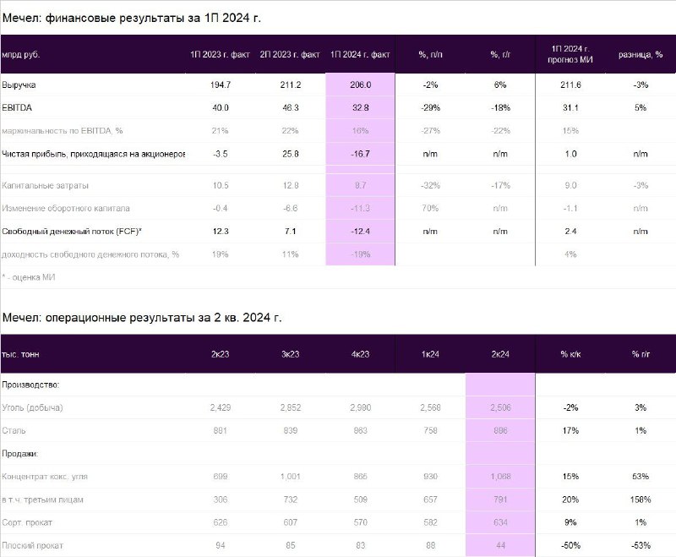Select the '%, п/п' column header

(x=430, y=55)
